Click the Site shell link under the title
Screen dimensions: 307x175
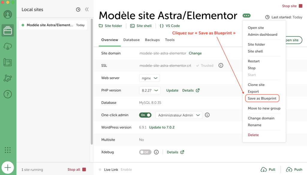click(x=141, y=26)
